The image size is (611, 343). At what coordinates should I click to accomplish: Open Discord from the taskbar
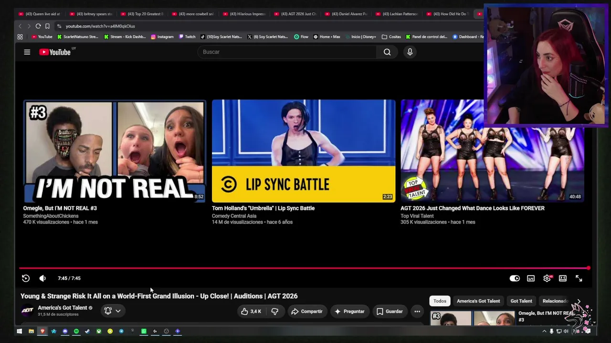[65, 331]
